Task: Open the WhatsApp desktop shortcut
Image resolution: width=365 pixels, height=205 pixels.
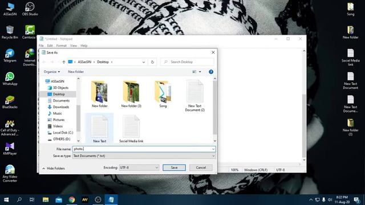Action: click(10, 79)
